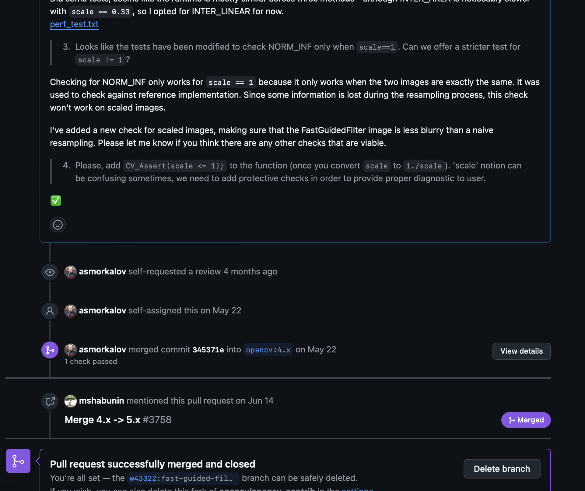The height and width of the screenshot is (491, 585).
Task: Click the eye review-requested timeline icon
Action: click(50, 272)
